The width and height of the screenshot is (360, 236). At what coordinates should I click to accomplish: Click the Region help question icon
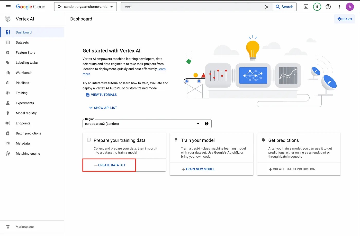[x=206, y=124]
